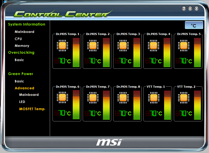Image resolution: width=209 pixels, height=153 pixels.
Task: Open System Information section
Action: [27, 24]
